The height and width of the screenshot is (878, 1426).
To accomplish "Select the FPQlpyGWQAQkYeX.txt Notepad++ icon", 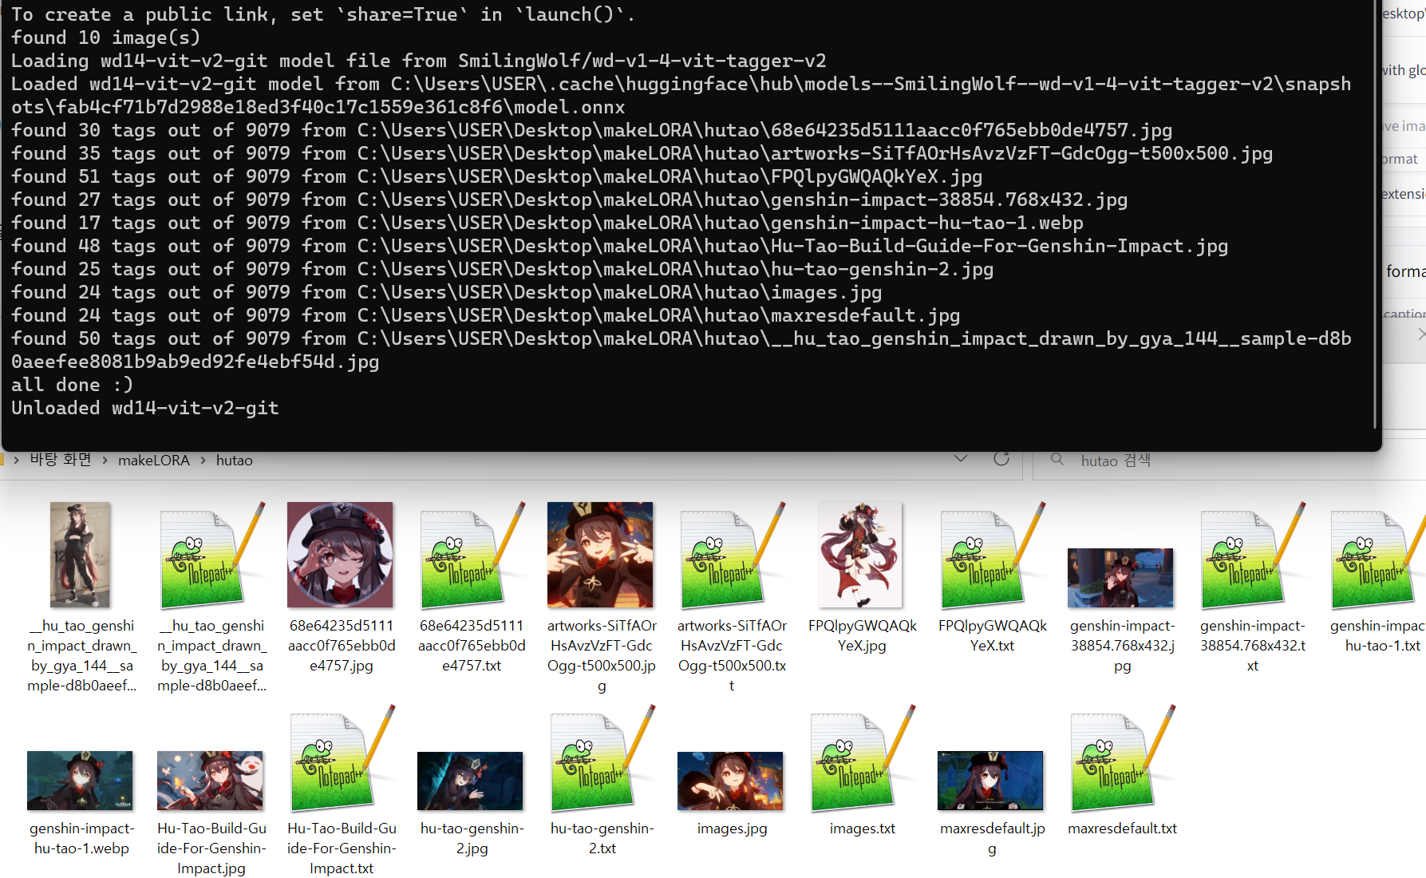I will 992,555.
